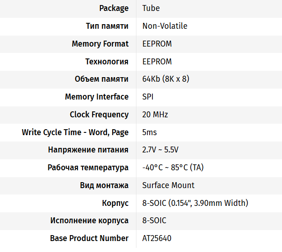Viewport: 282px width, 252px height.
Task: Select the "SPI" interface value
Action: 148,97
